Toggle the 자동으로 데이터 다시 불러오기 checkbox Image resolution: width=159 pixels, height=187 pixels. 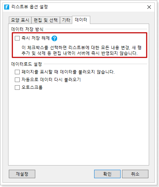tap(17, 80)
